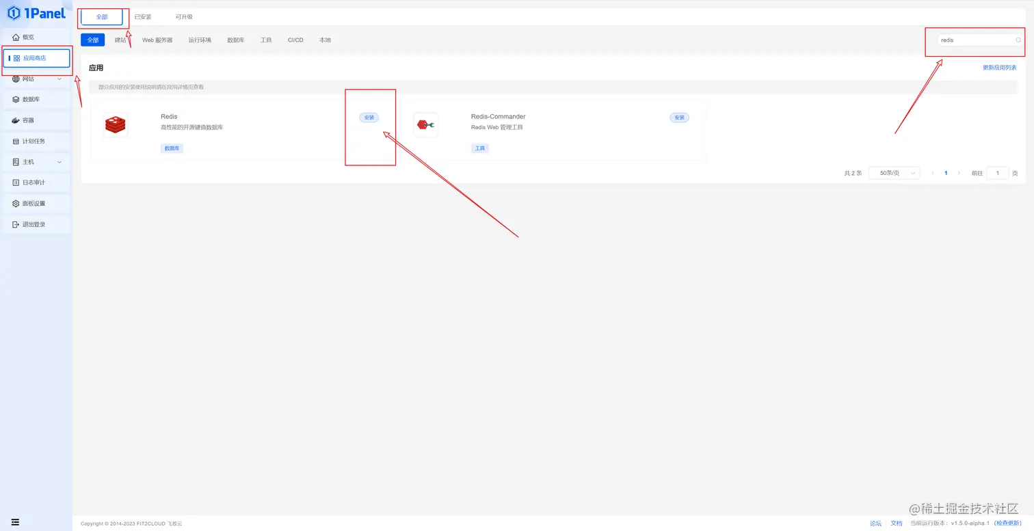
Task: Switch to the 可升级 tab
Action: [x=184, y=17]
